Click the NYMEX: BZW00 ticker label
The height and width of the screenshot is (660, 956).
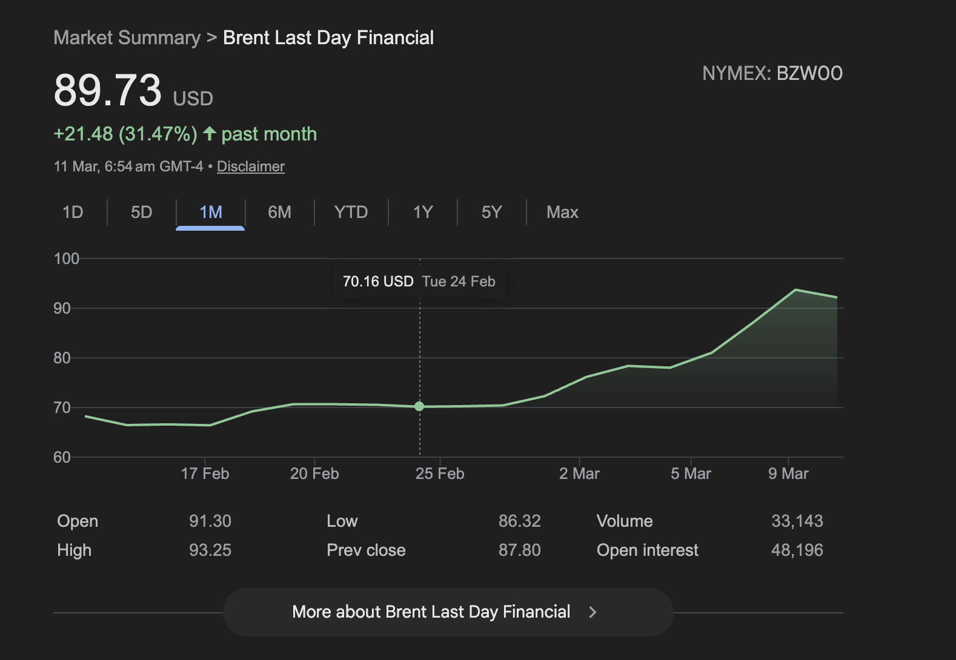(772, 73)
